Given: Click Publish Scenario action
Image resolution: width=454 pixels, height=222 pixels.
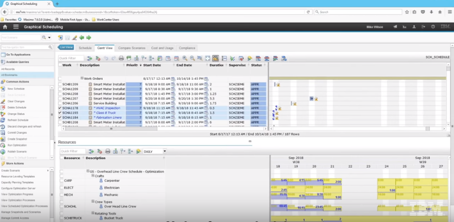Looking at the screenshot, I should (17, 152).
